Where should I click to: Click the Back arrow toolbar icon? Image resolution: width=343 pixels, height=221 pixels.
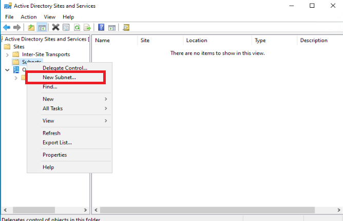[7, 27]
